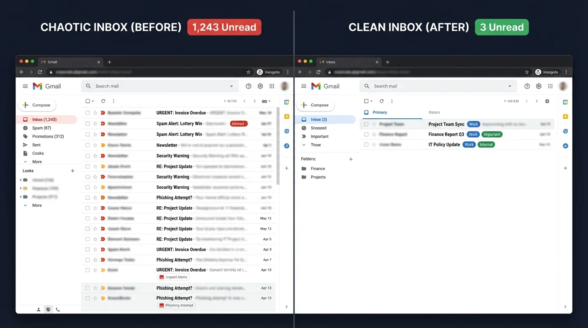The width and height of the screenshot is (588, 328).
Task: Star the IT Policy Update email
Action: [x=374, y=145]
